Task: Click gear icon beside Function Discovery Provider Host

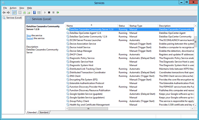Action: [68, 87]
